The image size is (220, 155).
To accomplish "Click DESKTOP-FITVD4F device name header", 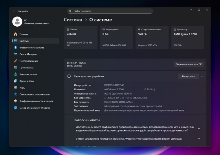I will click(x=77, y=63).
